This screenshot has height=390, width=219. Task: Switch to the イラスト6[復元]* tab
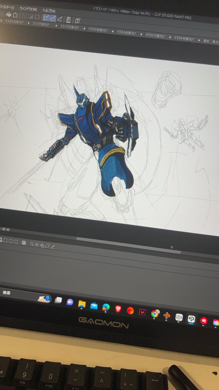127,33
